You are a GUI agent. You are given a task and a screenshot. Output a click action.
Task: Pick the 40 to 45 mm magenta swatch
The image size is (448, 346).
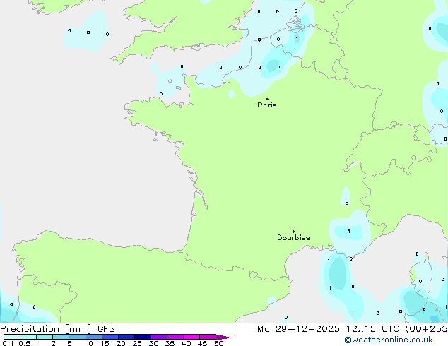coord(192,338)
